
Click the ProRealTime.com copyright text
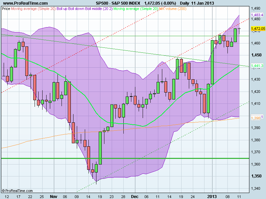coord(17,191)
